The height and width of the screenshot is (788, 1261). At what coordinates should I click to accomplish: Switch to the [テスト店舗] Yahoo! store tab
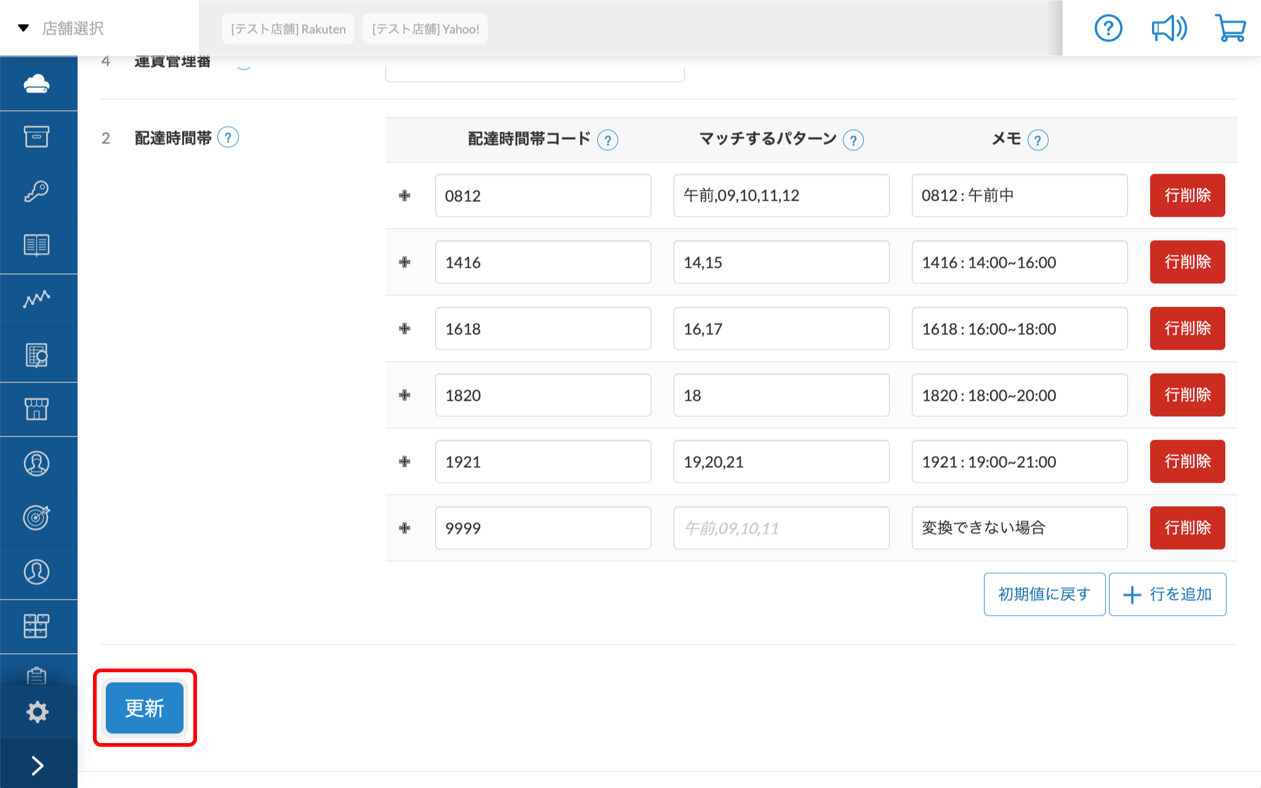[x=424, y=28]
